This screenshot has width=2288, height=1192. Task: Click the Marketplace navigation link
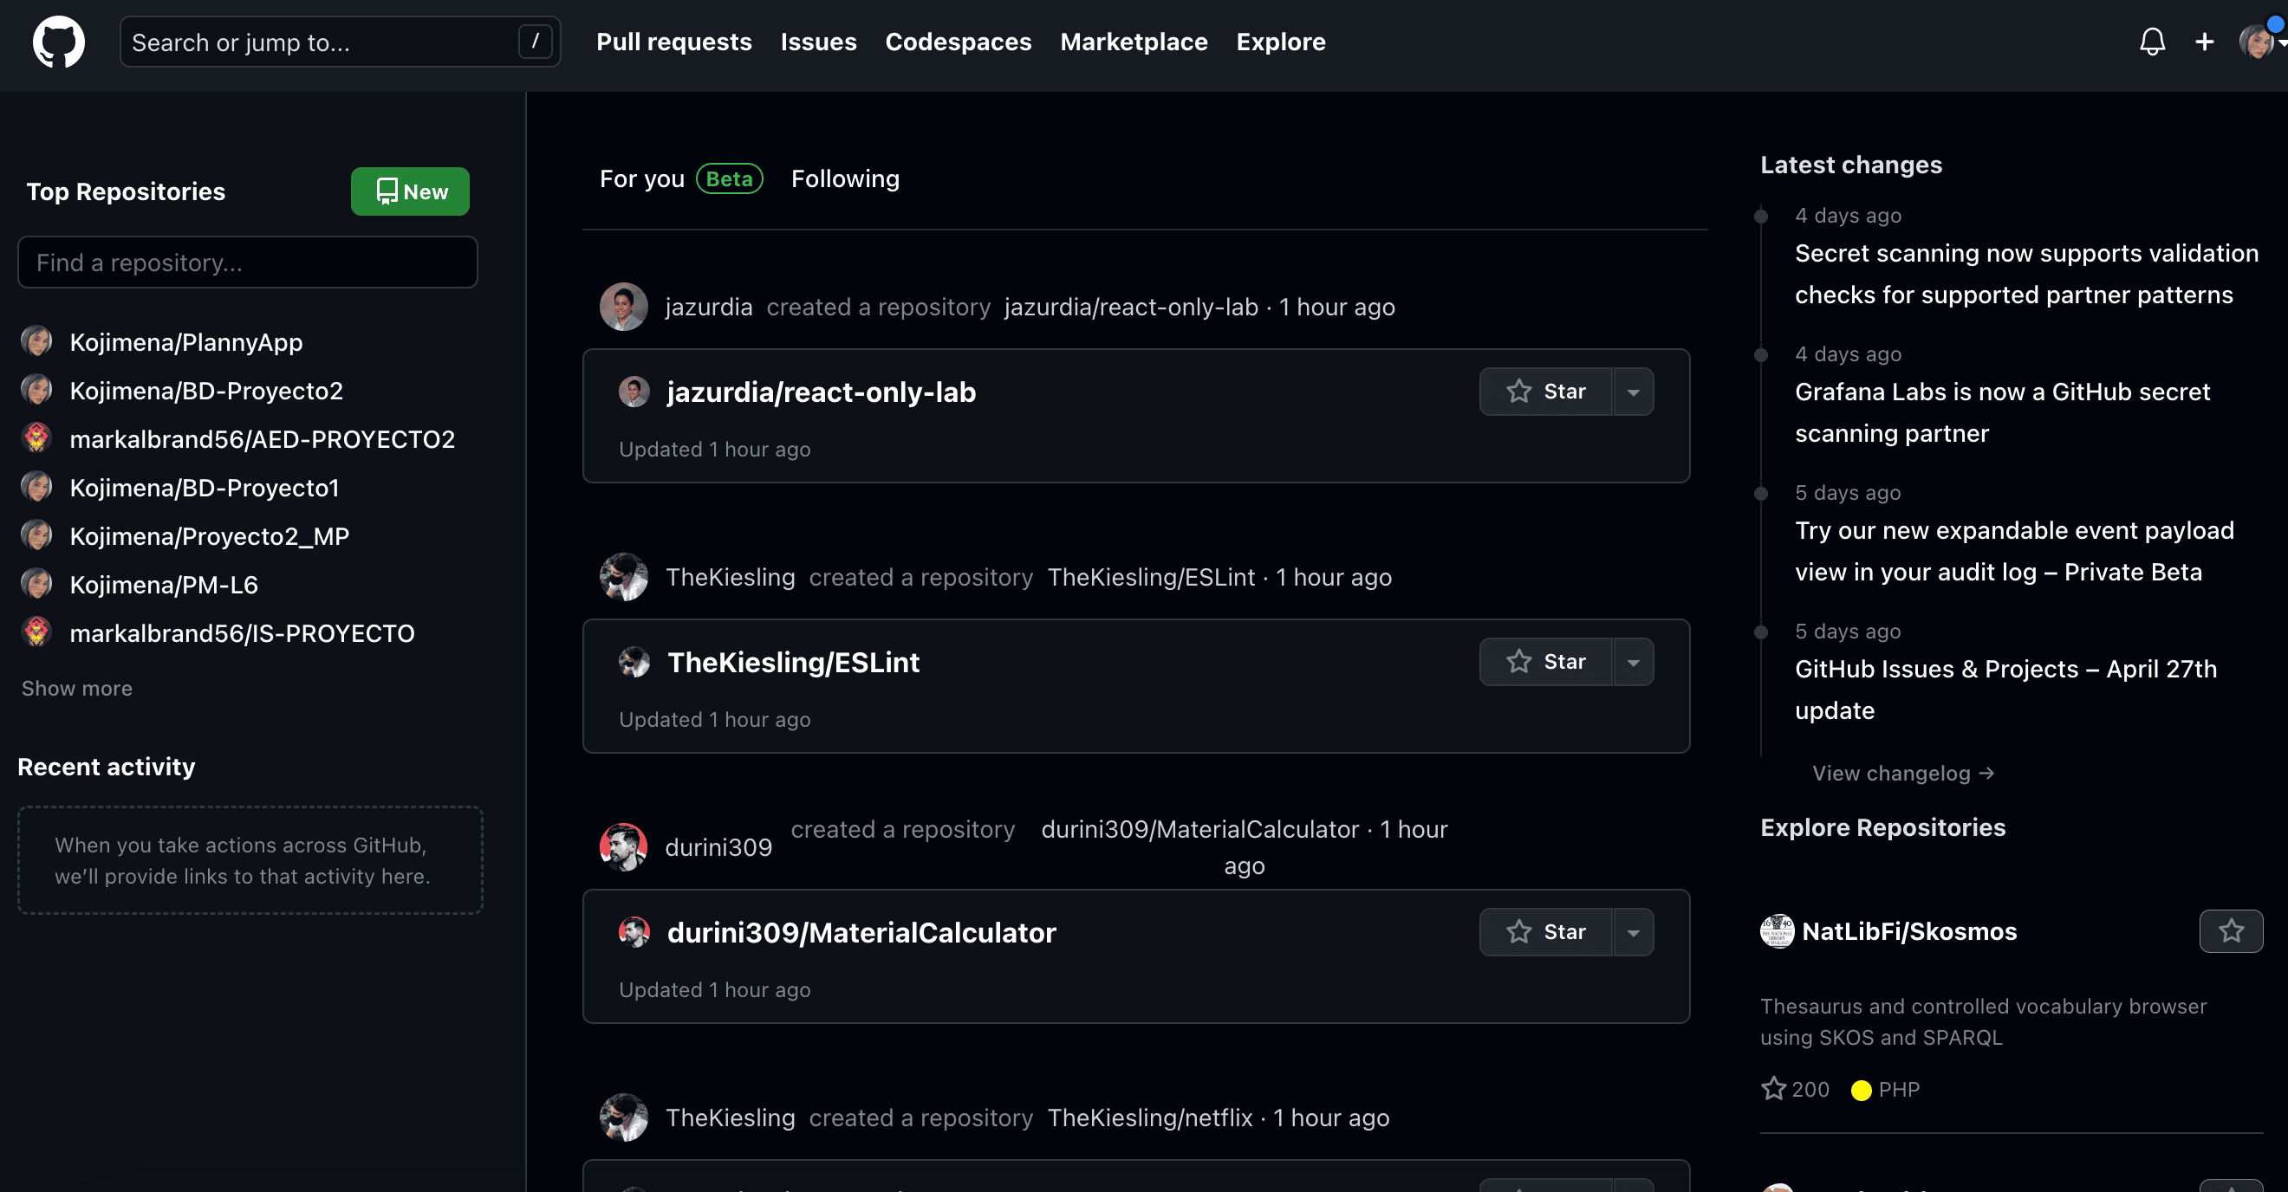coord(1134,42)
